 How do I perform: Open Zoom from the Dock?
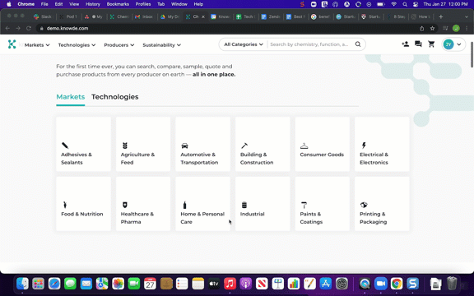pos(381,284)
